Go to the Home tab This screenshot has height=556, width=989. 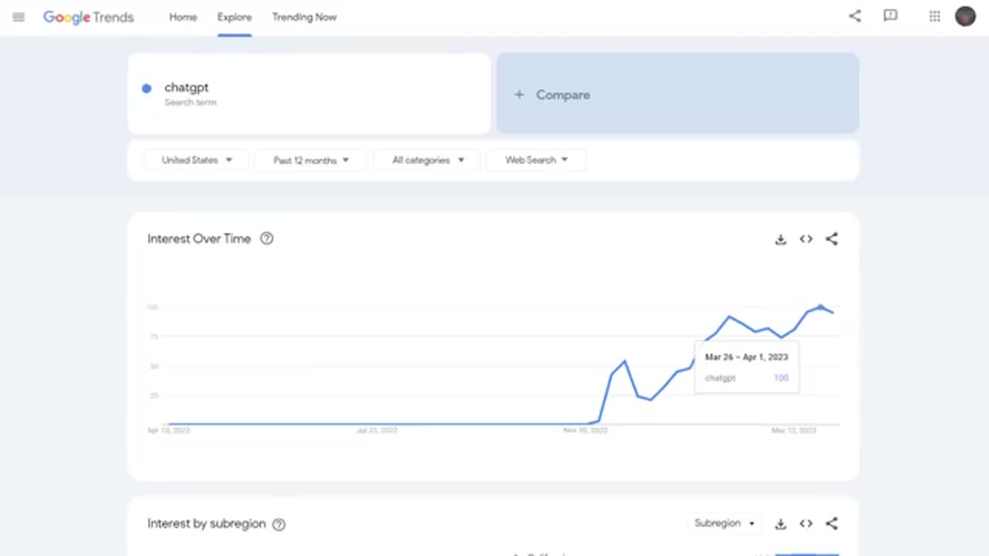coord(183,17)
